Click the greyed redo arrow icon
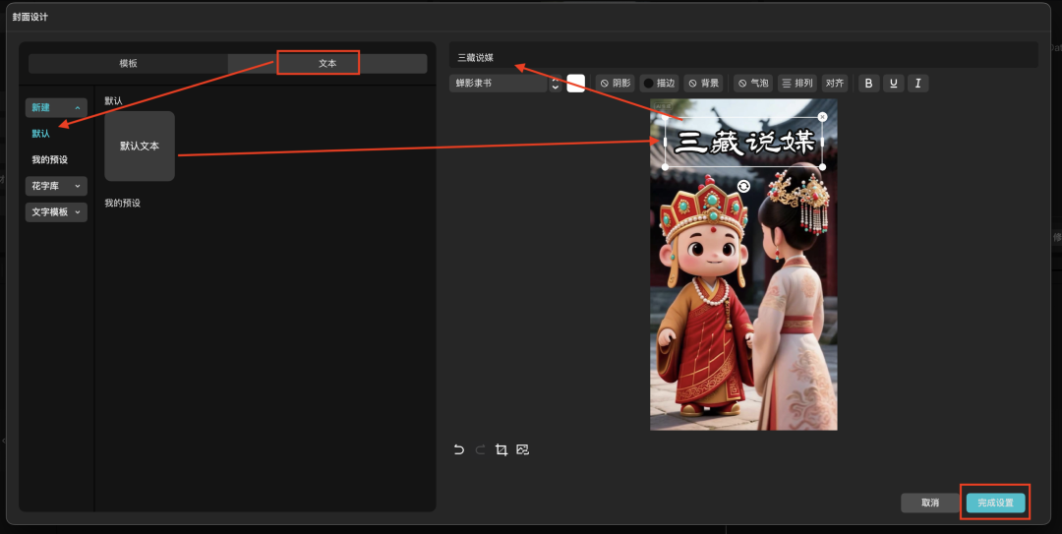The height and width of the screenshot is (534, 1062). (x=480, y=449)
